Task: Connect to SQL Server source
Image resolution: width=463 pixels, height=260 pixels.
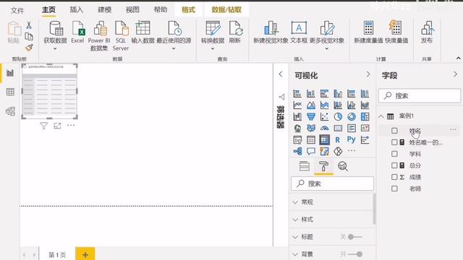Action: click(121, 36)
